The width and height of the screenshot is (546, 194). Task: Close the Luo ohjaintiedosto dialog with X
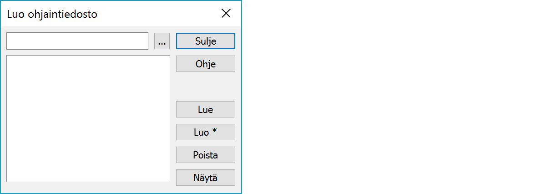point(226,14)
